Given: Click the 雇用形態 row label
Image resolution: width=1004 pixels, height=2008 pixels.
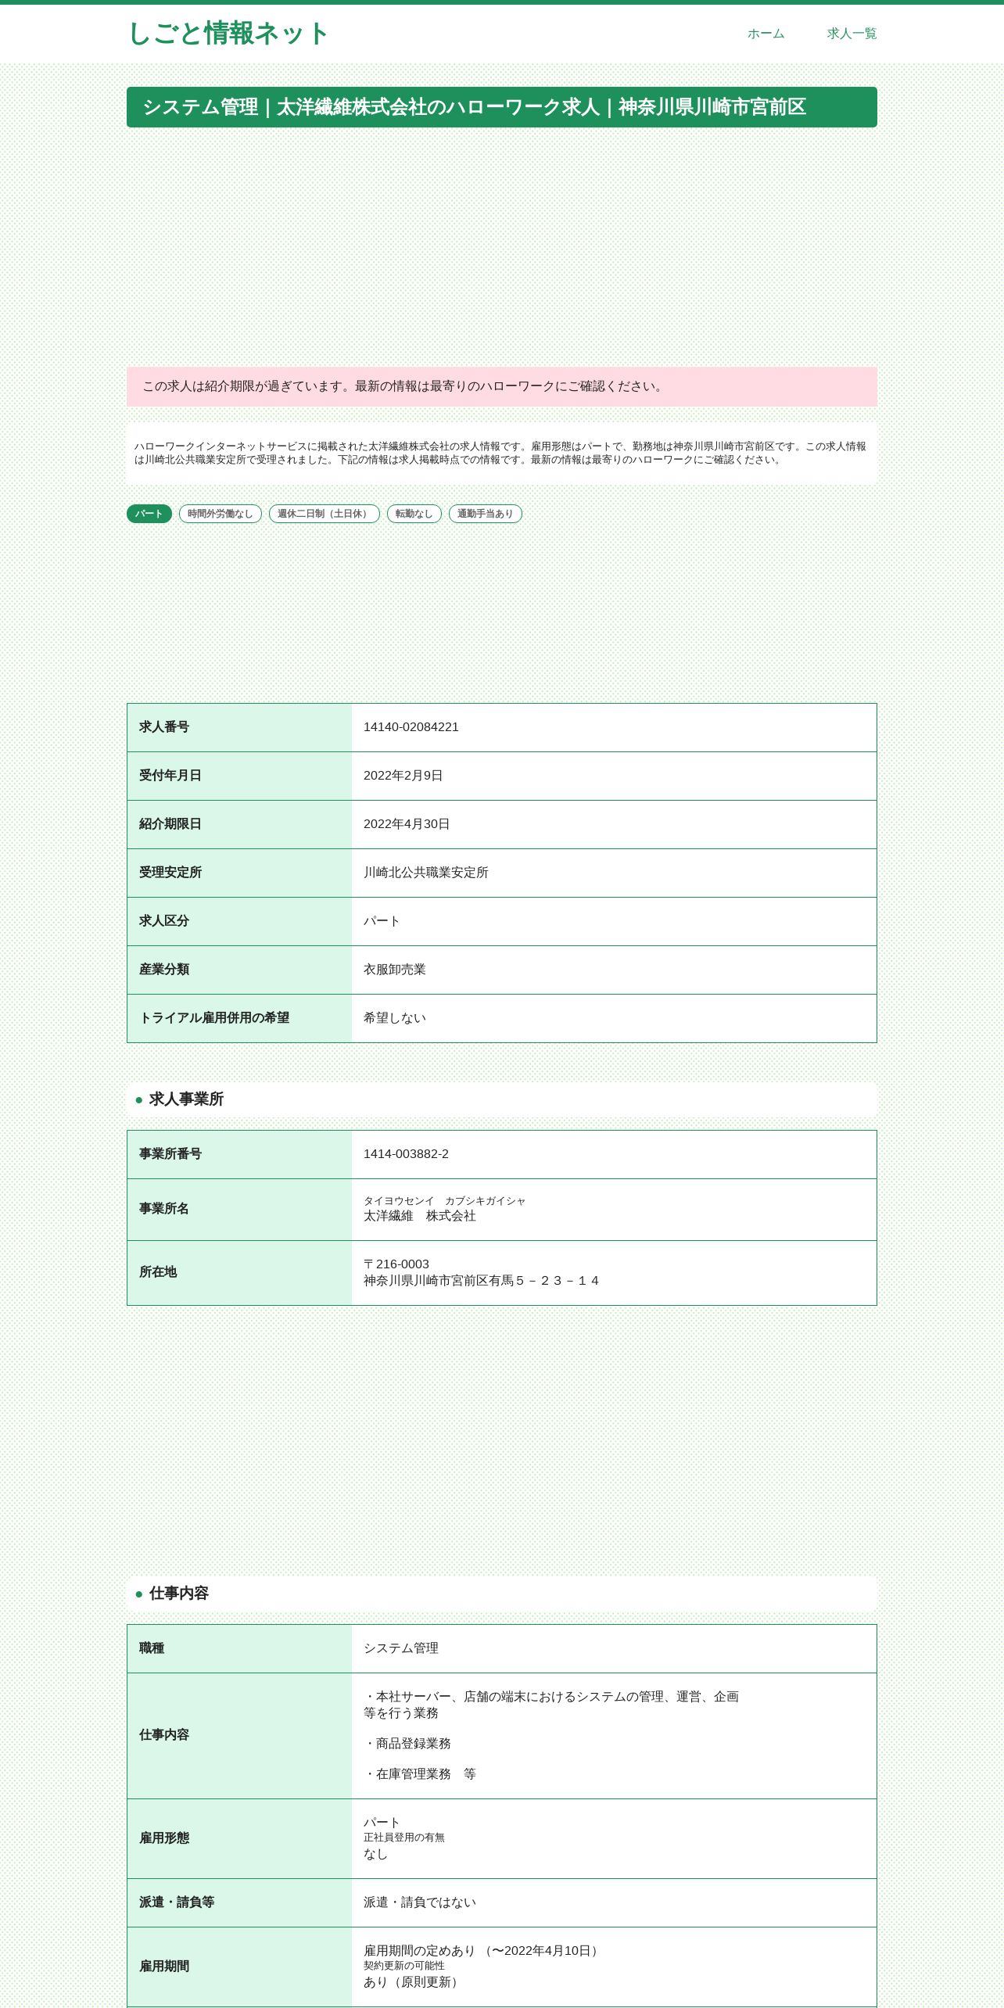Looking at the screenshot, I should tap(164, 1838).
